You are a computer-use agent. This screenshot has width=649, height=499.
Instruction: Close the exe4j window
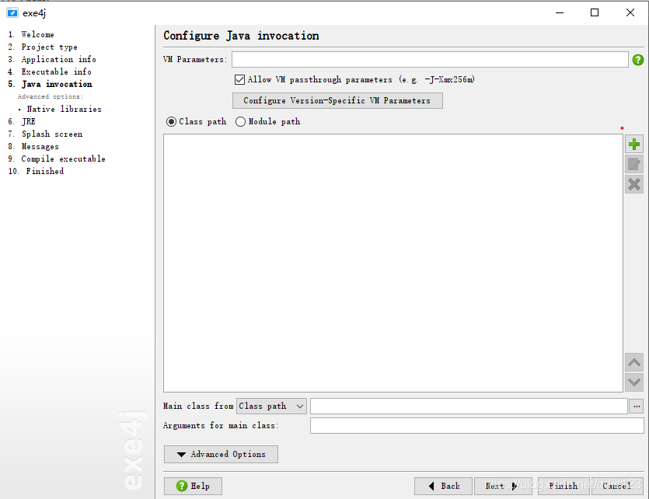tap(630, 13)
